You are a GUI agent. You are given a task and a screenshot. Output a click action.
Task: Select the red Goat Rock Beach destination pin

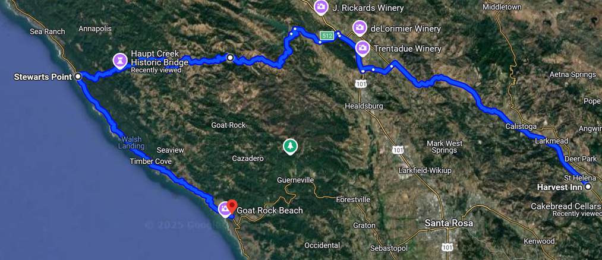[x=232, y=207]
